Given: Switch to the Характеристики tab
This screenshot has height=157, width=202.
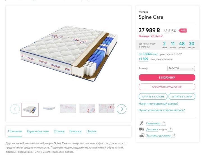Looking at the screenshot, I should 38,131.
